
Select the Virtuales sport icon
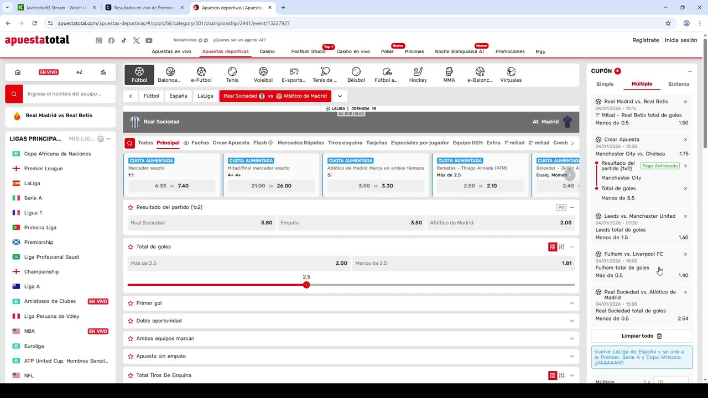click(511, 75)
